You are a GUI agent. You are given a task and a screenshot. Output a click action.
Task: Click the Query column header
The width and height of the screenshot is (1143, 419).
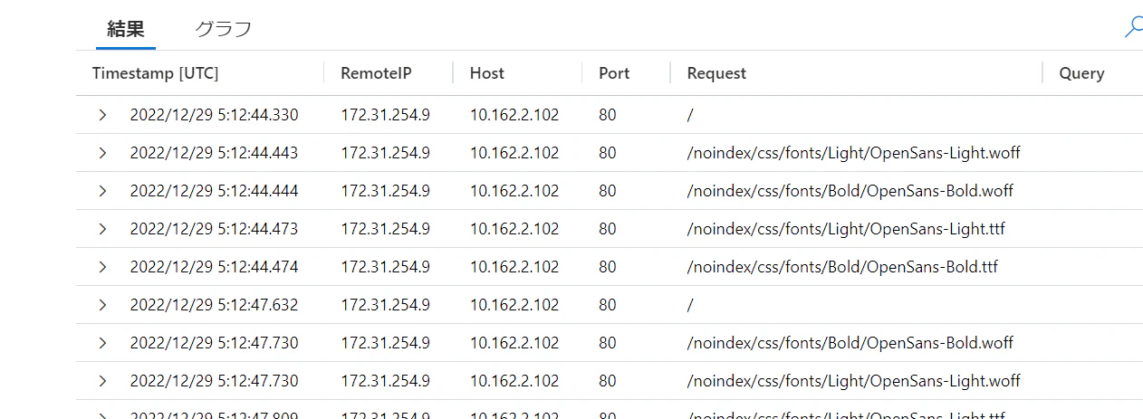1081,73
